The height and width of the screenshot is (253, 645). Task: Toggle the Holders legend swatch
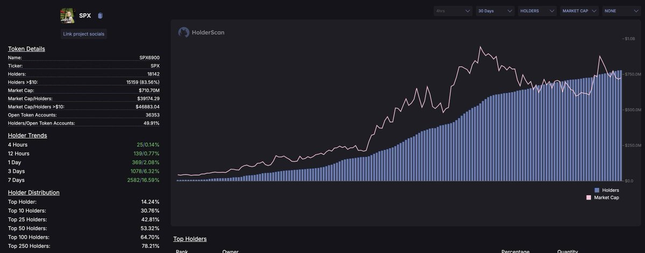[597, 190]
